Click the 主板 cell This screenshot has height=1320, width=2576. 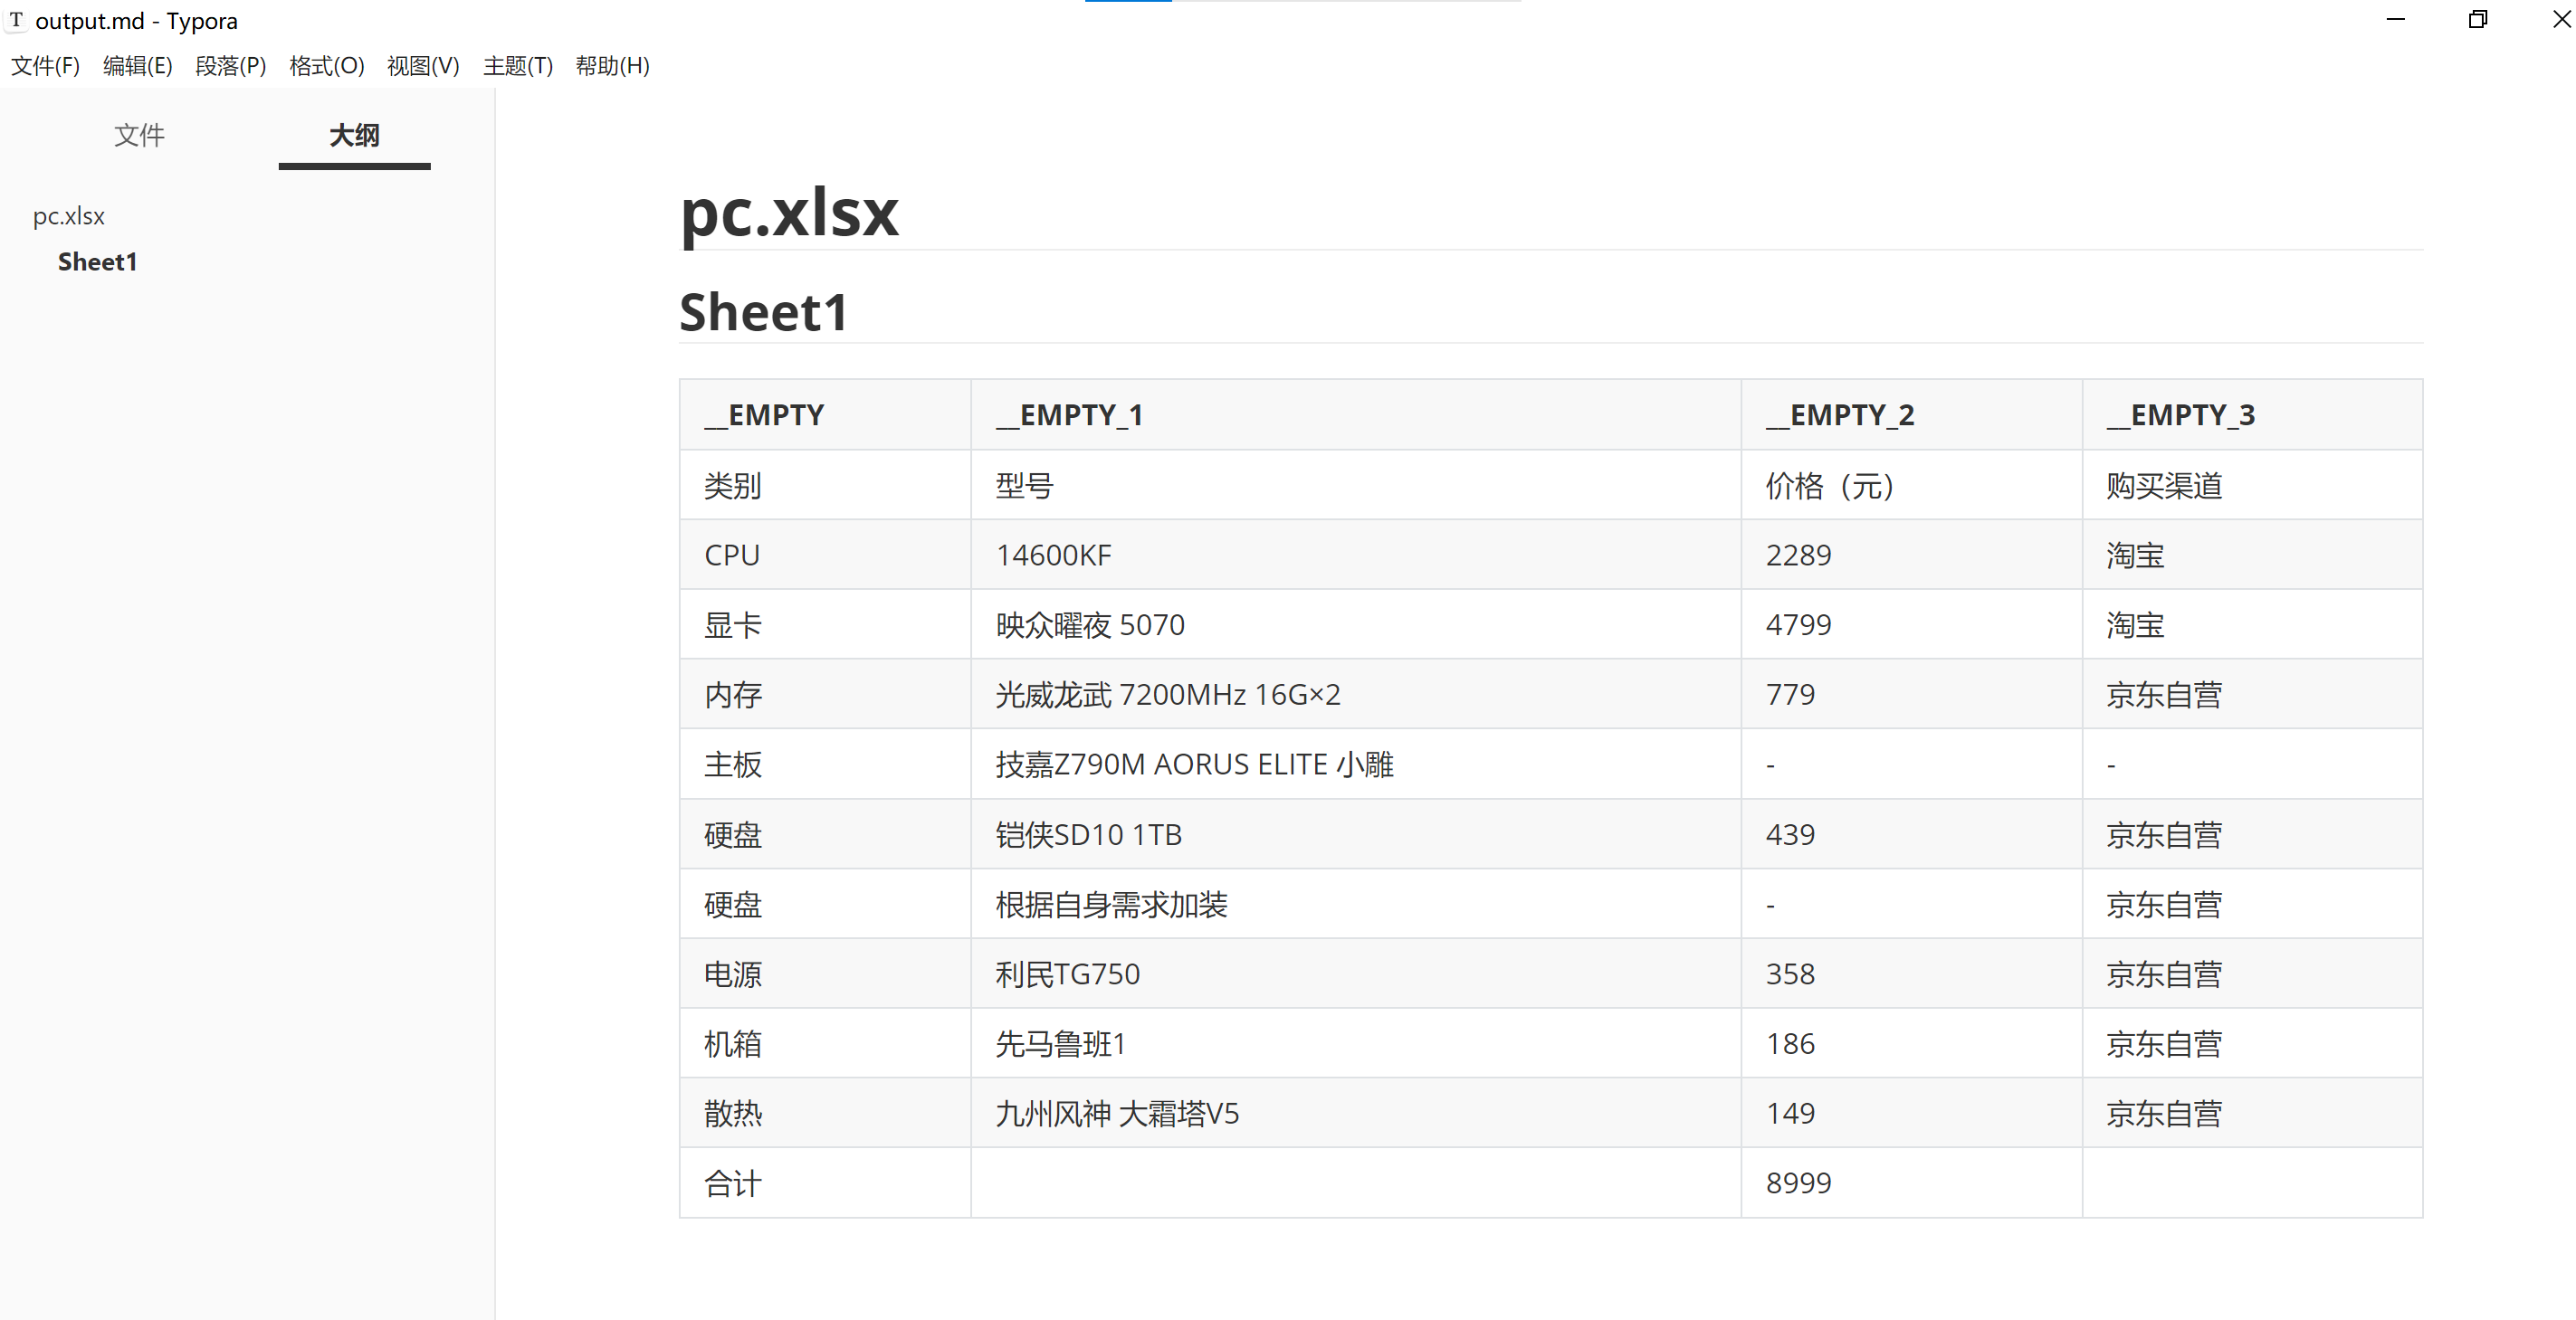(826, 764)
